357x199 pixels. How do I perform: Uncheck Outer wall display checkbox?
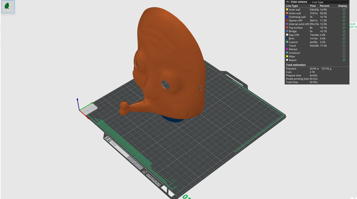[344, 13]
